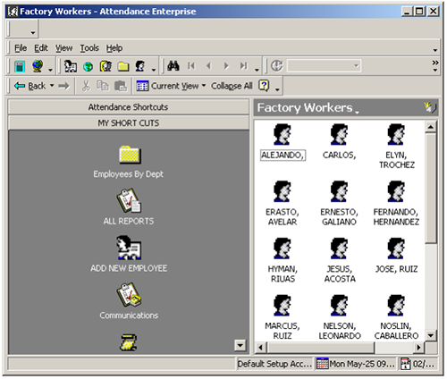This screenshot has width=447, height=379.
Task: Open the Employees By Dept shortcut folder
Action: (x=130, y=155)
